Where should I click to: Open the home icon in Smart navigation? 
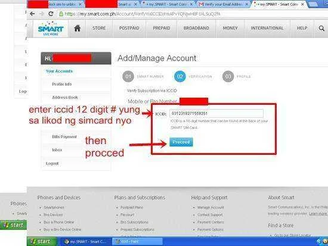click(78, 28)
